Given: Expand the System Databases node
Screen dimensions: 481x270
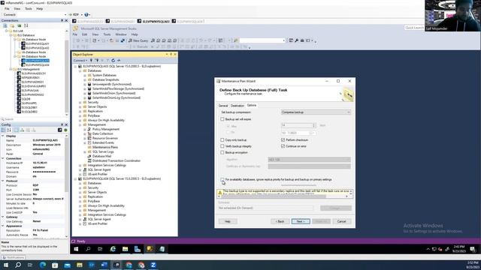Looking at the screenshot, I should (85, 75).
